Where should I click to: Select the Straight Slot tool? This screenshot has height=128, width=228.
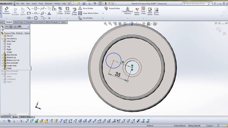click(29, 18)
